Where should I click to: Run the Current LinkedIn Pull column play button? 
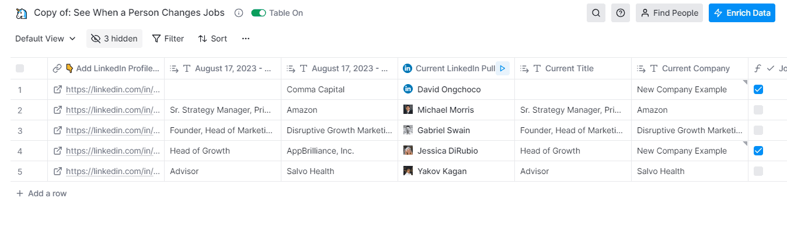[x=502, y=68]
